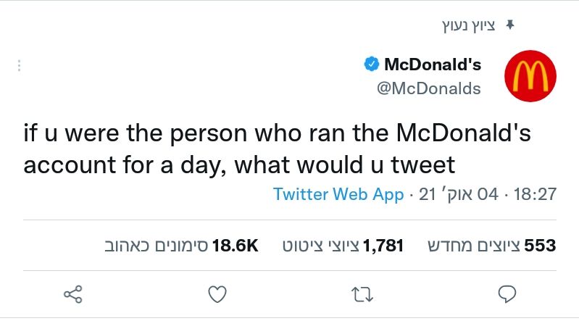Click the 18:27 tweet timestamp
579x321 pixels.
click(x=534, y=194)
